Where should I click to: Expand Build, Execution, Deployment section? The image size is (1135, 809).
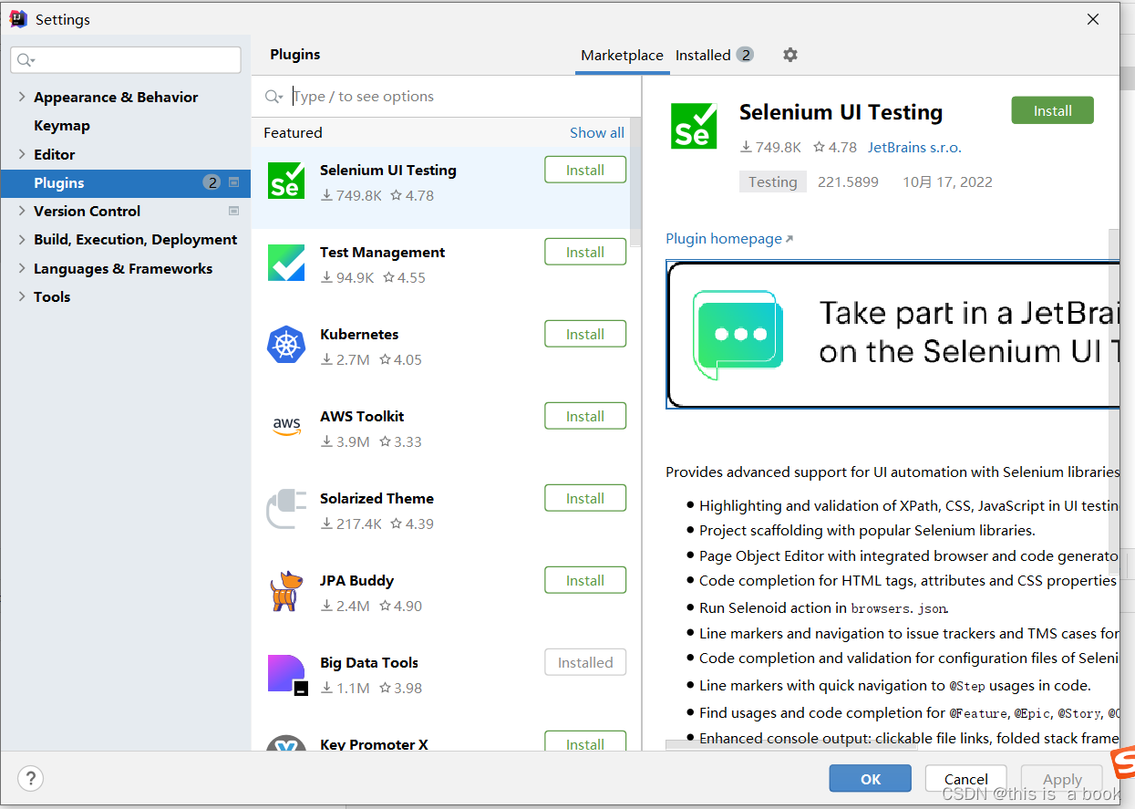point(22,239)
